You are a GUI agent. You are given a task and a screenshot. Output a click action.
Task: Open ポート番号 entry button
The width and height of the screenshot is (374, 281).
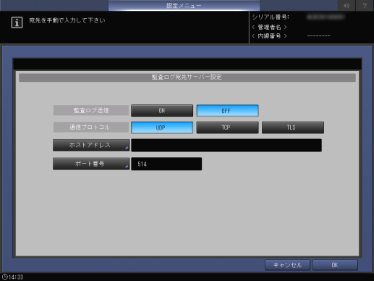(x=91, y=164)
